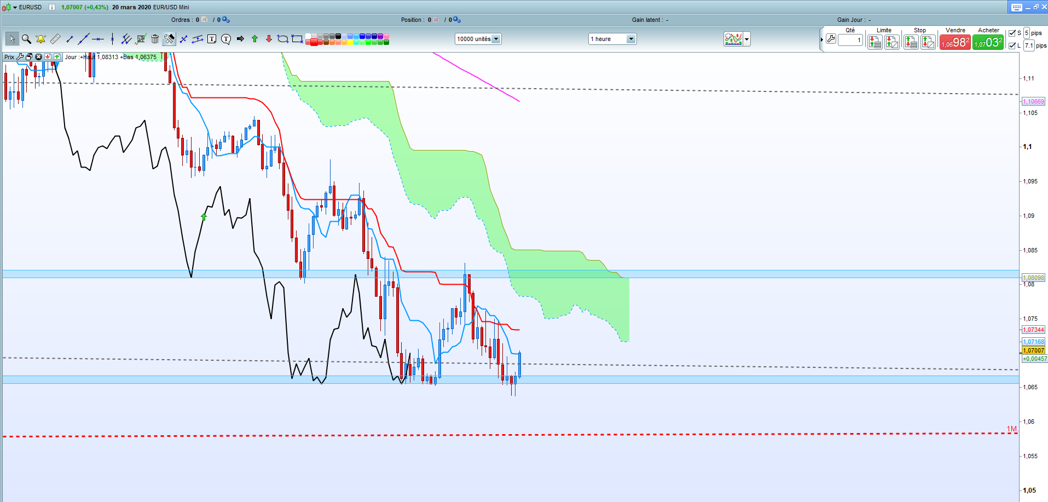Insert a red down arrow marker
This screenshot has height=502, width=1048.
click(269, 39)
